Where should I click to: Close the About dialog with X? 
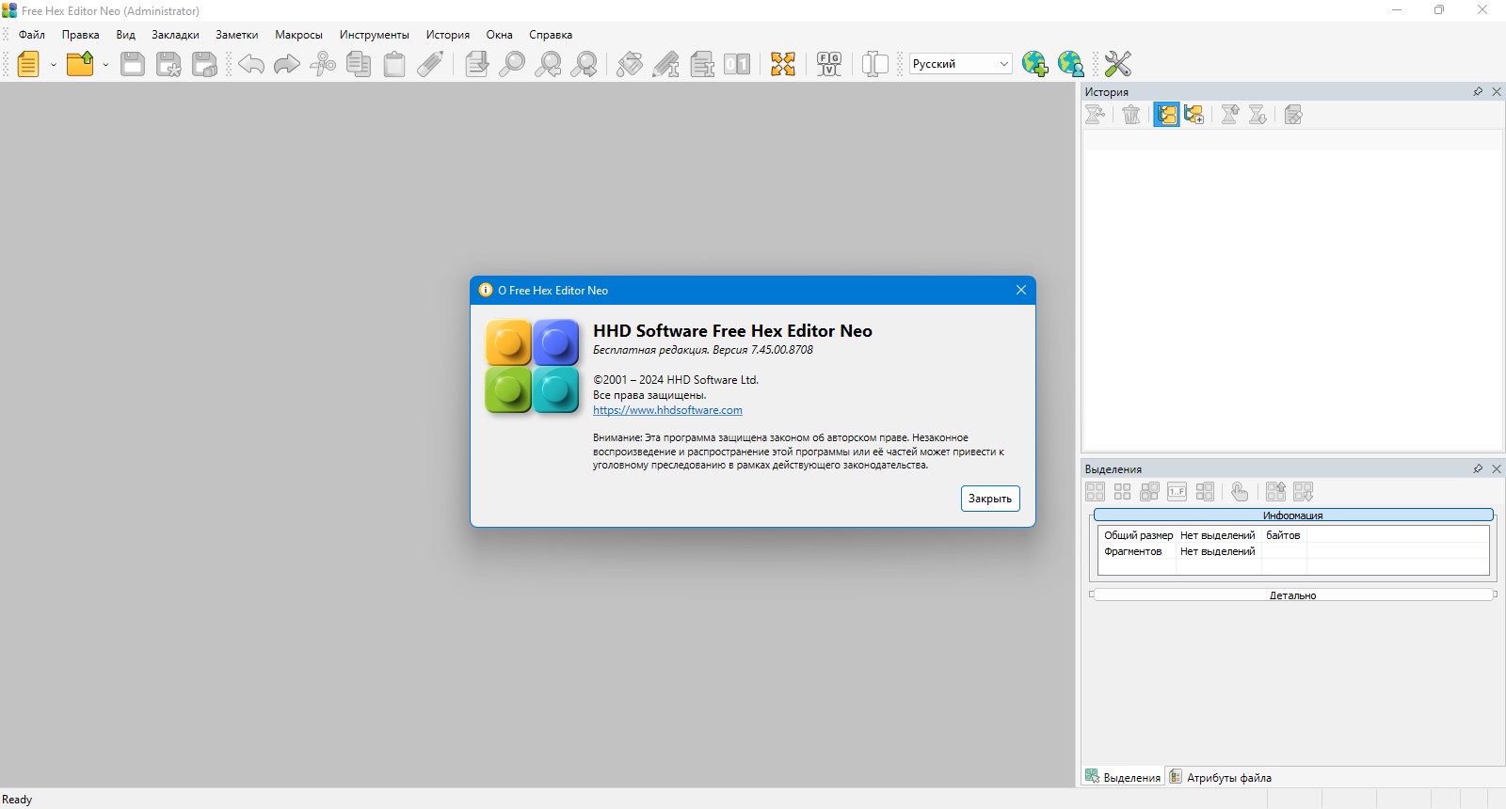(x=1021, y=290)
